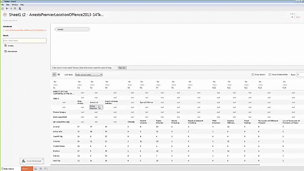Click the orange workbook file link
Viewport: 304px width, 171px height.
(25, 30)
